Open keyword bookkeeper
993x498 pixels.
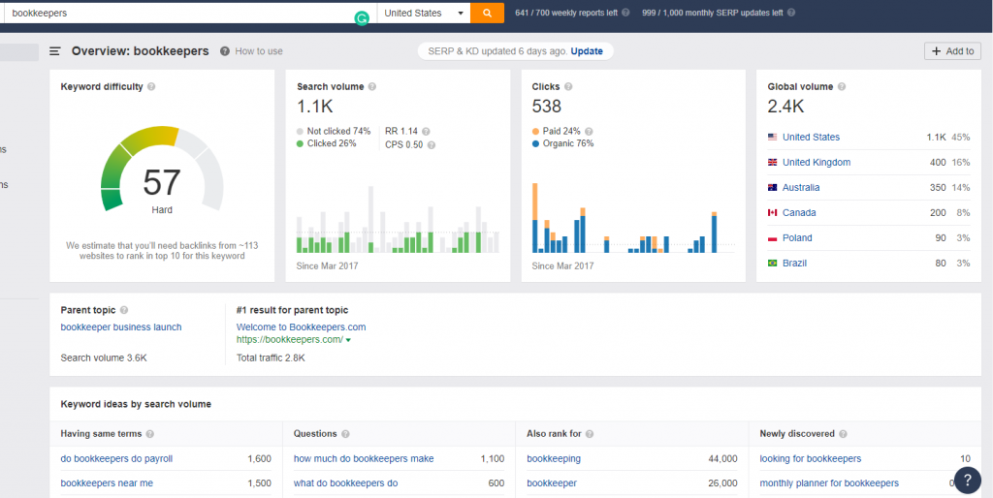(x=552, y=482)
